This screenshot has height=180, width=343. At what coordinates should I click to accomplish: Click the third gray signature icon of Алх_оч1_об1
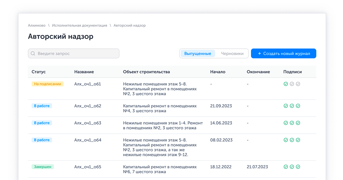298,84
